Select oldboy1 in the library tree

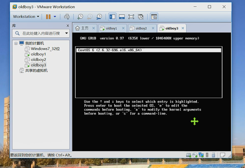tap(38, 54)
